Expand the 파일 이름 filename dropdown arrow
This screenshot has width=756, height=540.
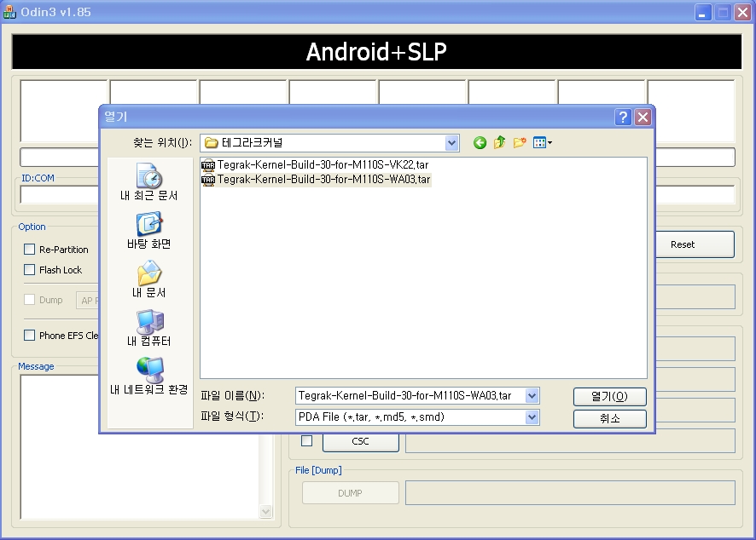[x=532, y=396]
